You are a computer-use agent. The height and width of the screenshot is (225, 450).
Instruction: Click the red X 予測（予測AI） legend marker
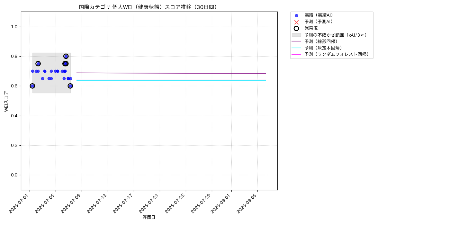point(296,22)
